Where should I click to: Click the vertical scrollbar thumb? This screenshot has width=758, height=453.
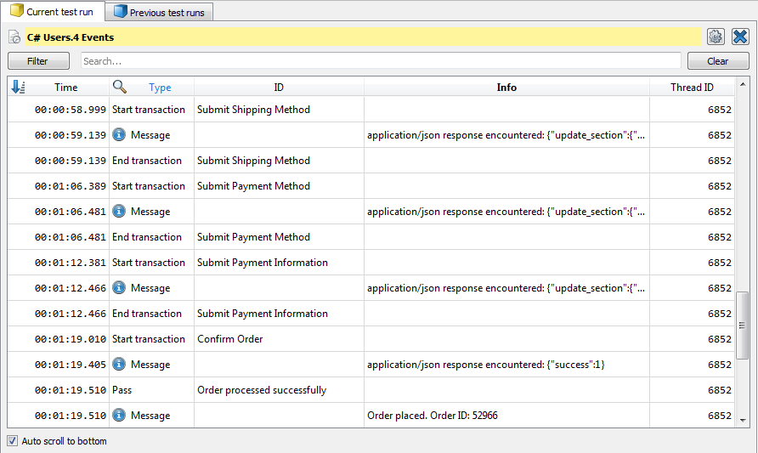(x=743, y=324)
